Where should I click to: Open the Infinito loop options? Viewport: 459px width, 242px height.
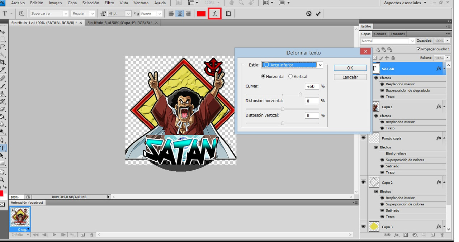(20, 235)
